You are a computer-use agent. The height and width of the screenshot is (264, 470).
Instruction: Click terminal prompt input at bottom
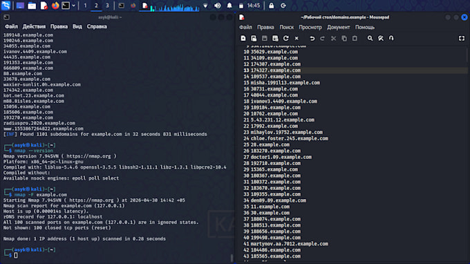(x=16, y=255)
